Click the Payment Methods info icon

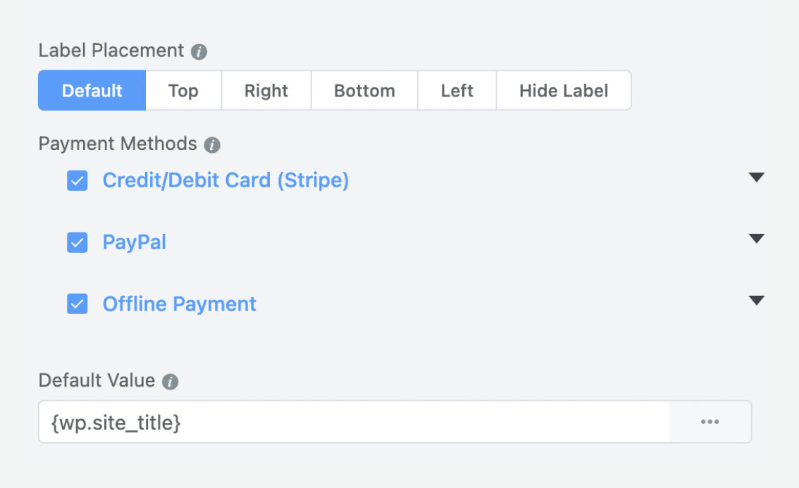pyautogui.click(x=212, y=146)
